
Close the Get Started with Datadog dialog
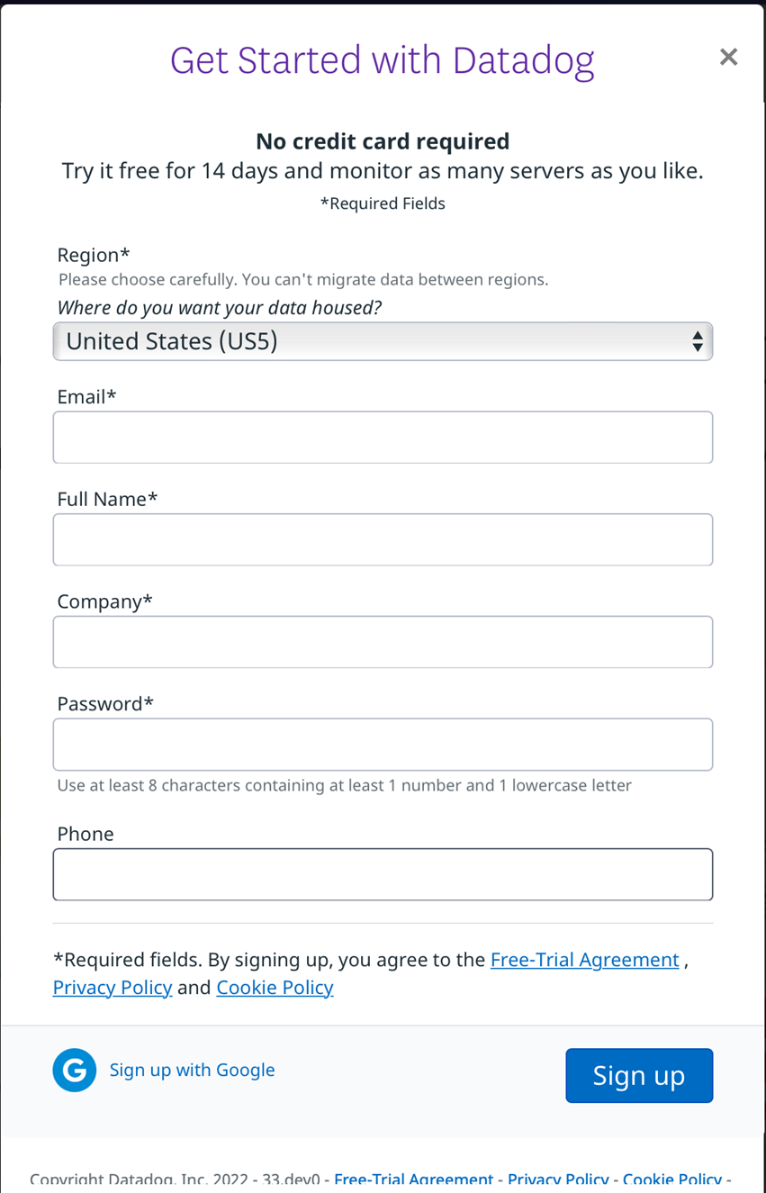click(x=728, y=58)
